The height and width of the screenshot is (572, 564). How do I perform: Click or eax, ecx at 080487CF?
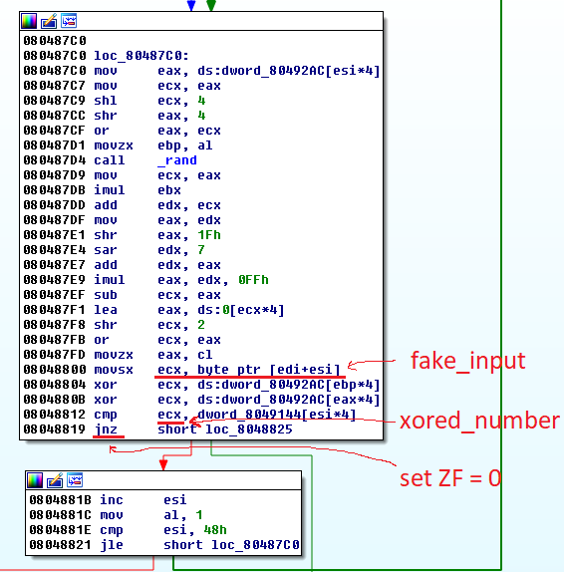tap(122, 131)
